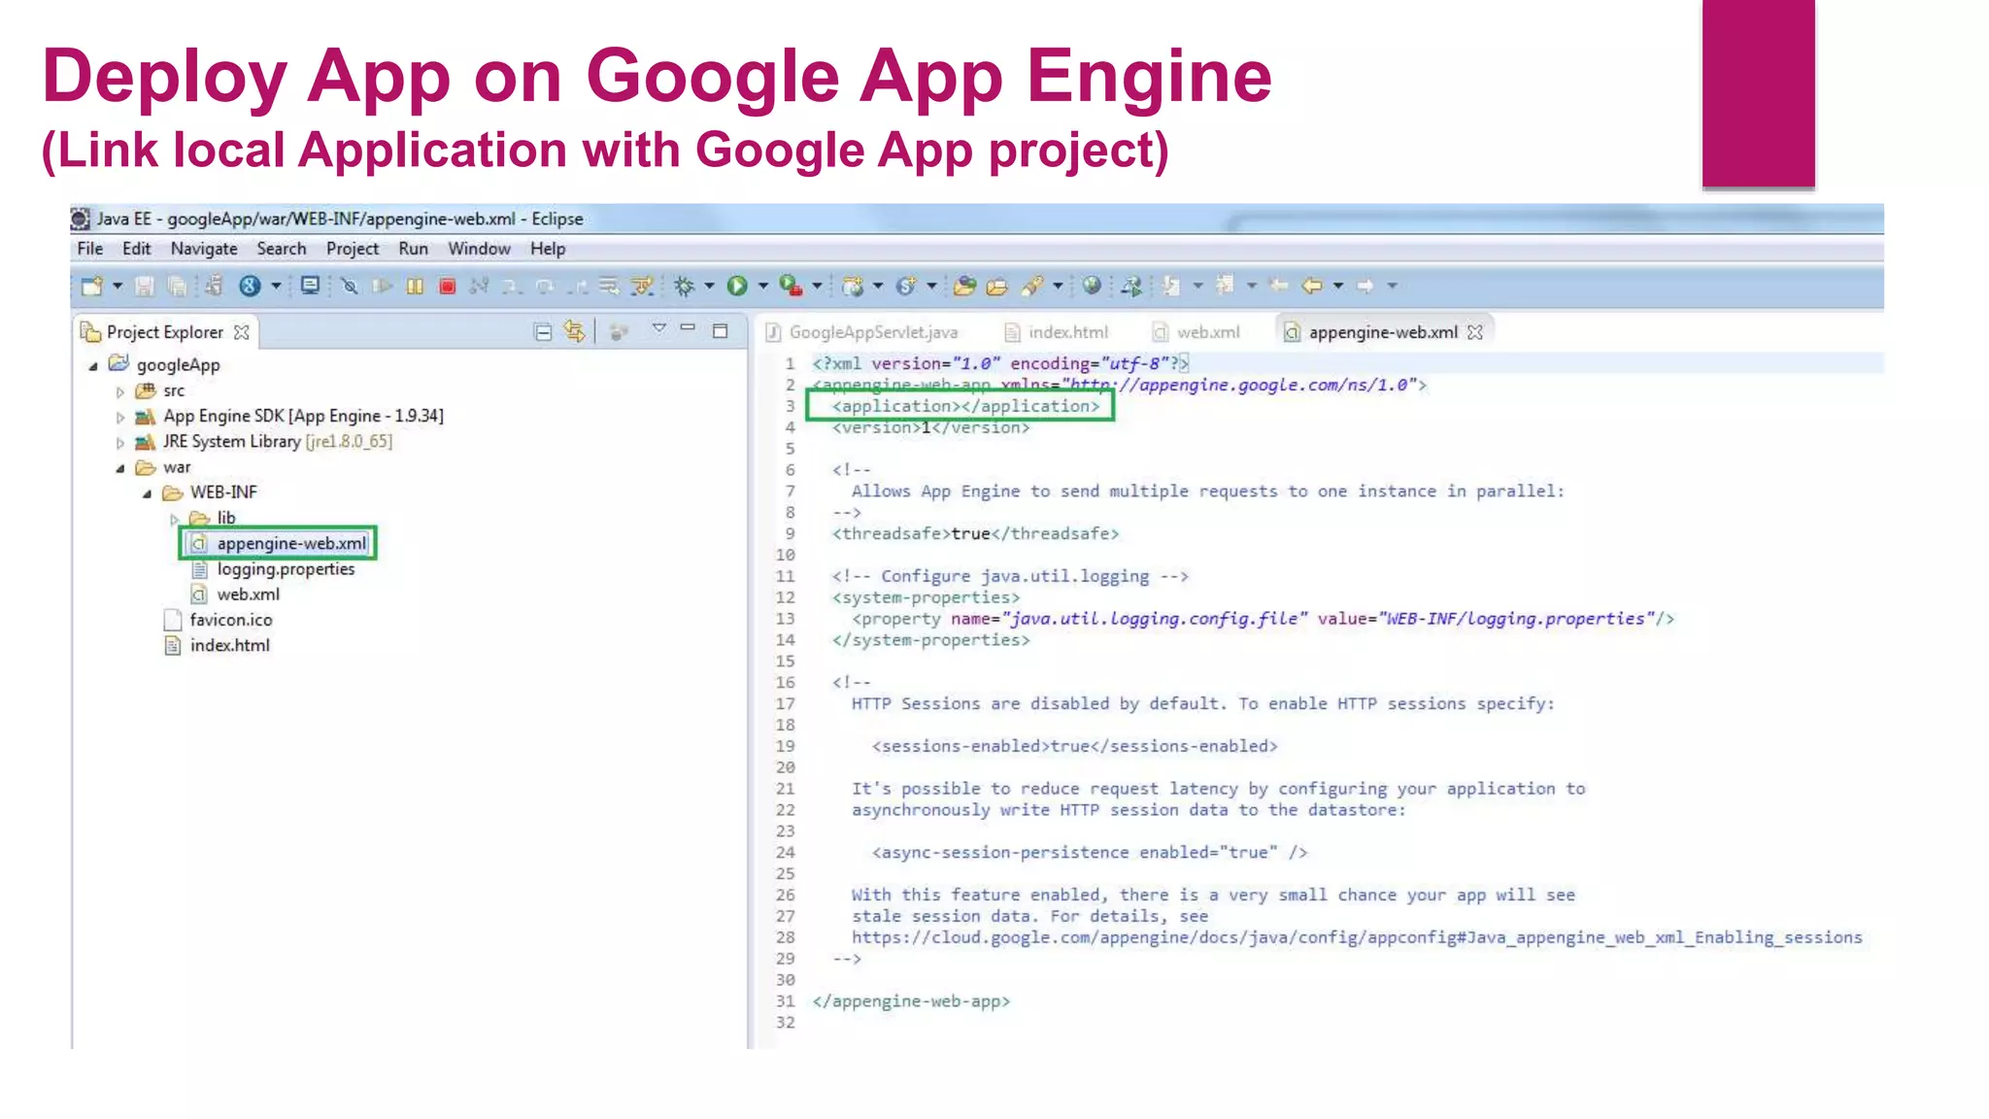Close the Project Explorer view tab

[242, 332]
